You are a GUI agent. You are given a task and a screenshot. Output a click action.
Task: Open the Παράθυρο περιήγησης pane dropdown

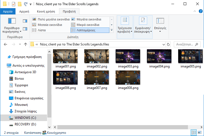[12, 25]
